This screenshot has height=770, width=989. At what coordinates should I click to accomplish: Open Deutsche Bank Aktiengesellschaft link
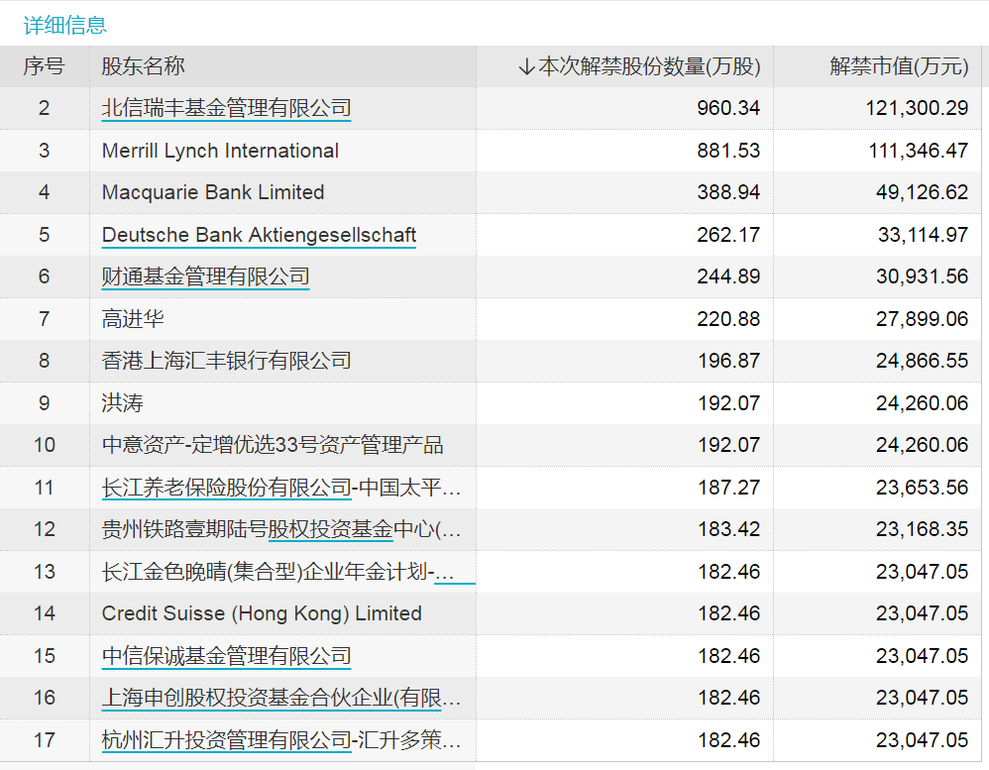tap(259, 235)
